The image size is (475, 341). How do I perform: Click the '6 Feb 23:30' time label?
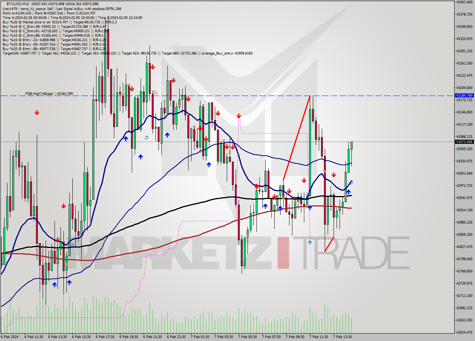[x=176, y=337]
